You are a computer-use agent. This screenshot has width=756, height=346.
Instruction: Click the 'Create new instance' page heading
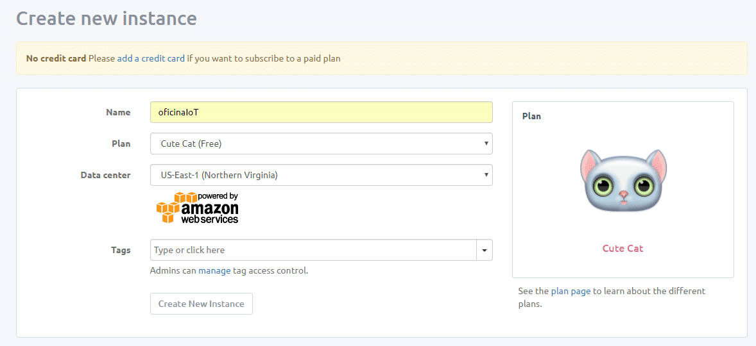(x=107, y=19)
